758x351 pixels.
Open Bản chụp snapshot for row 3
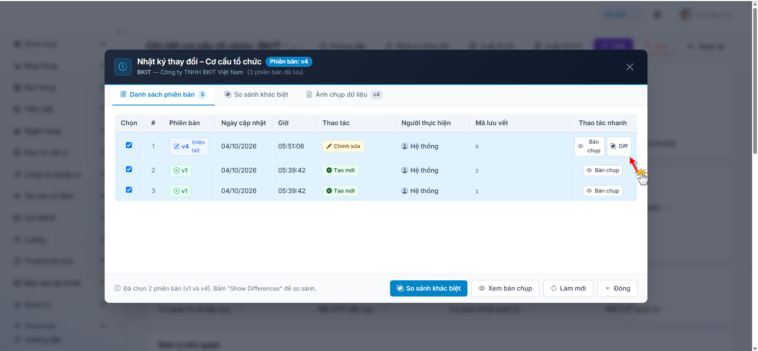(603, 191)
